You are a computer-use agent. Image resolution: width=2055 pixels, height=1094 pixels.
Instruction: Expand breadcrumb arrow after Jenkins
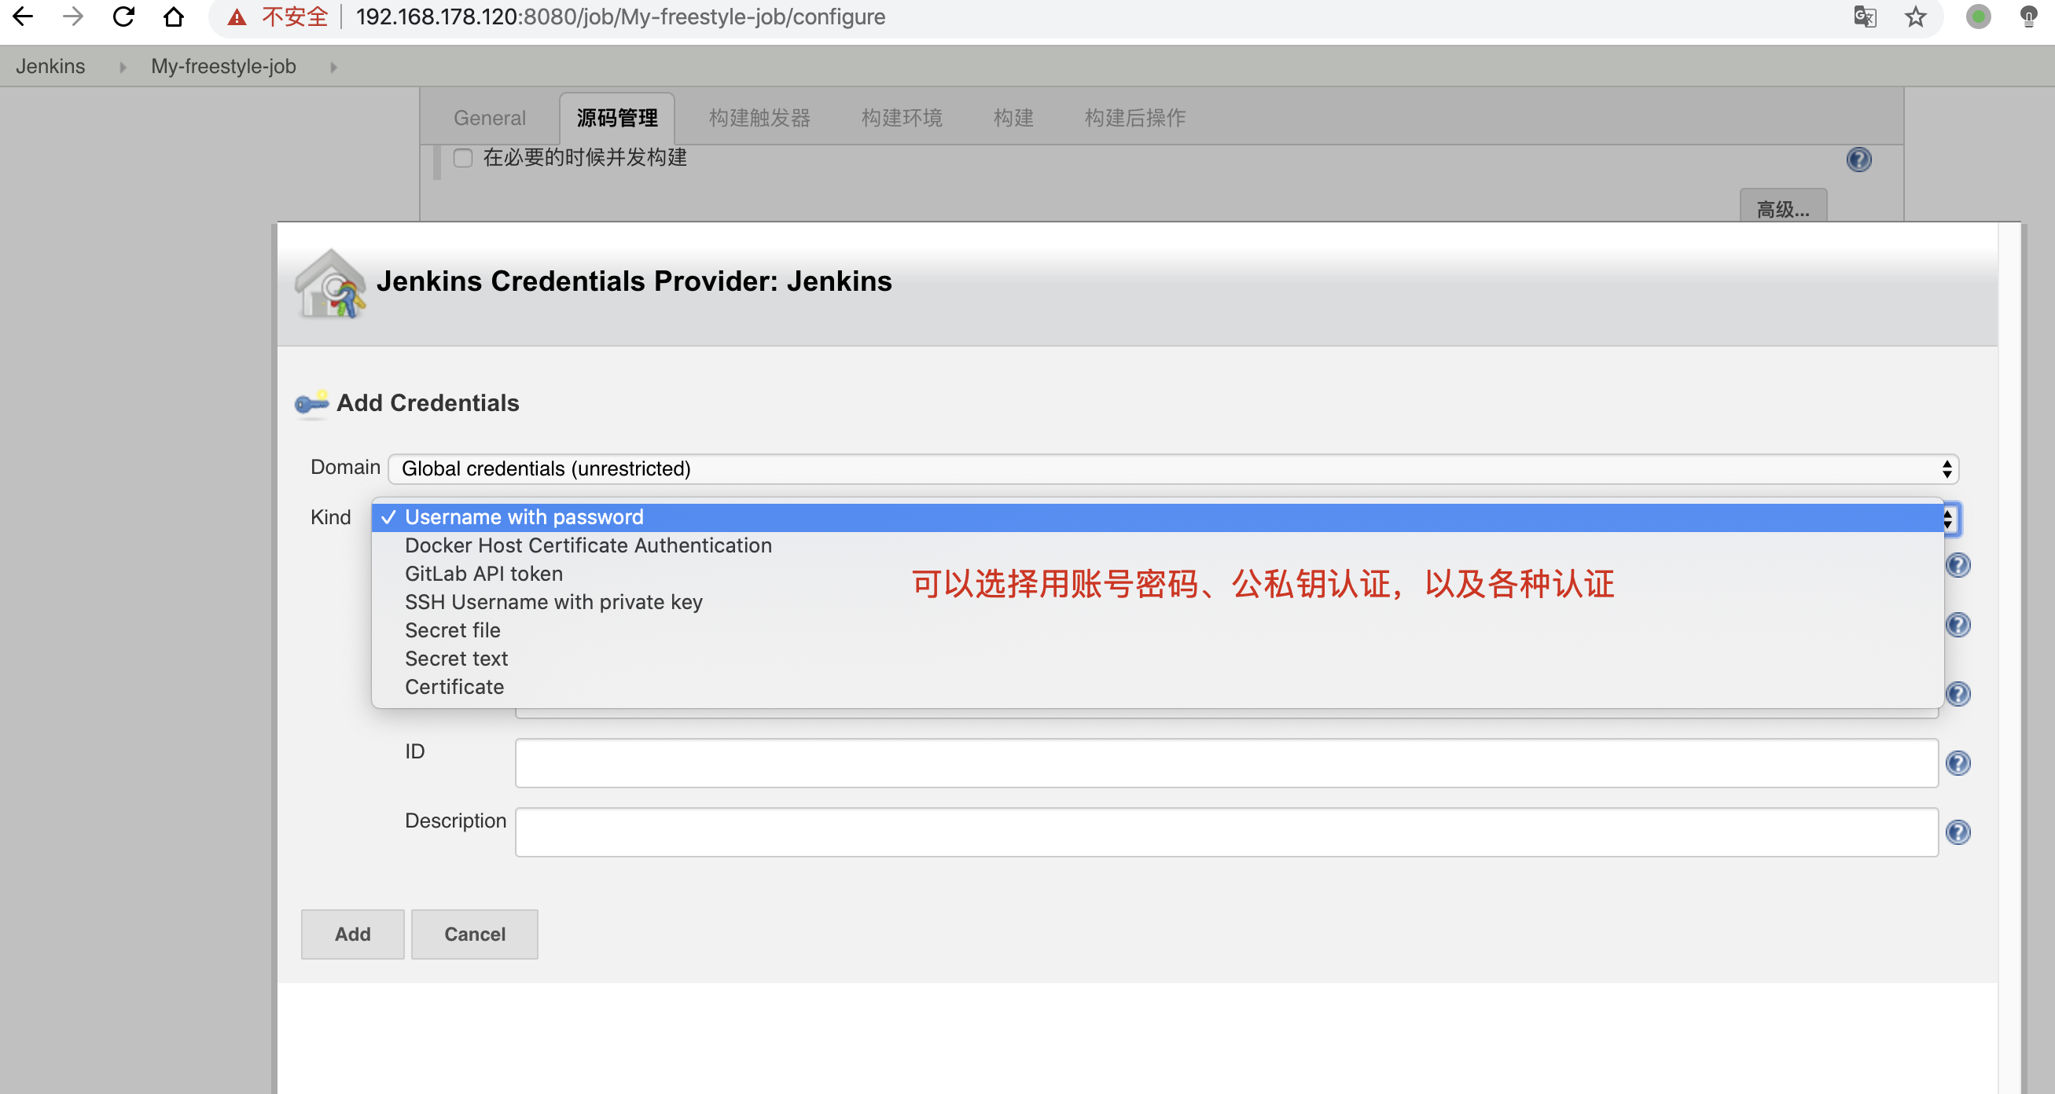tap(122, 67)
